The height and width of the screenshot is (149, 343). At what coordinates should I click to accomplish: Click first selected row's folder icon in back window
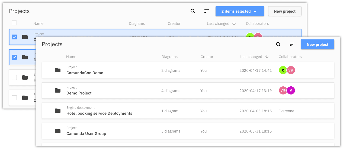point(25,37)
